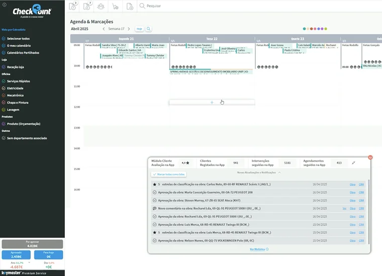Screen dimensions: 382x276
Task: Click the Hoje button
Action: [x=139, y=29]
